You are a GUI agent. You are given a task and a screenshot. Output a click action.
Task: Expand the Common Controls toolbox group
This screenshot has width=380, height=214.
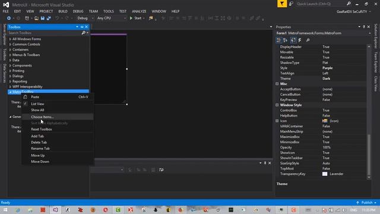pos(10,45)
